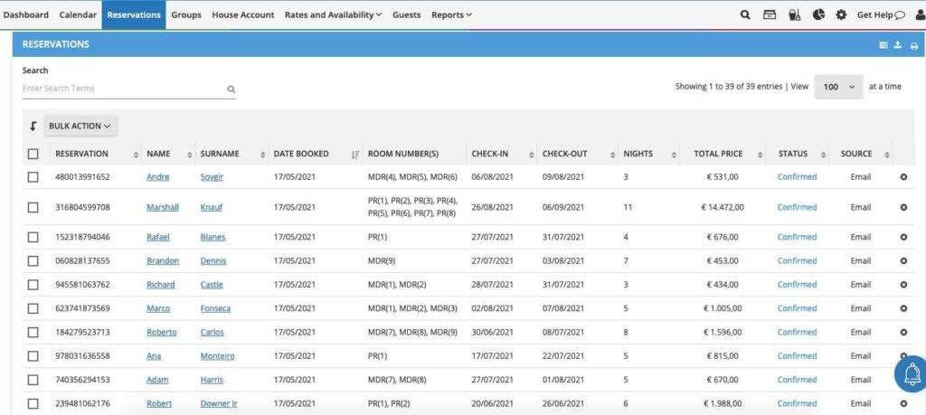Click the X icon in Richard Castle row
The height and width of the screenshot is (415, 926).
click(903, 285)
